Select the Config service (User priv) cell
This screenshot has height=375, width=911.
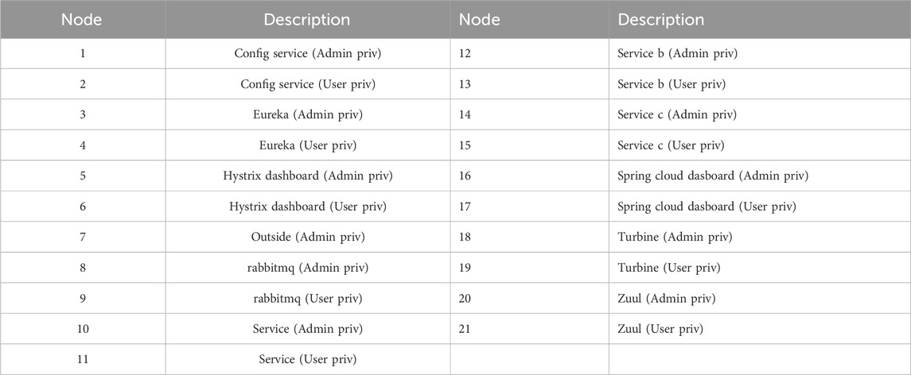point(307,83)
